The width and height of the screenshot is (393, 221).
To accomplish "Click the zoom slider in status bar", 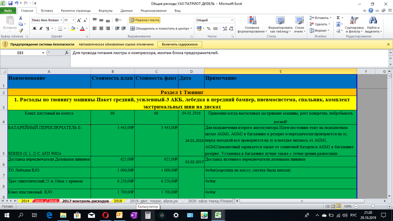I will [x=373, y=206].
